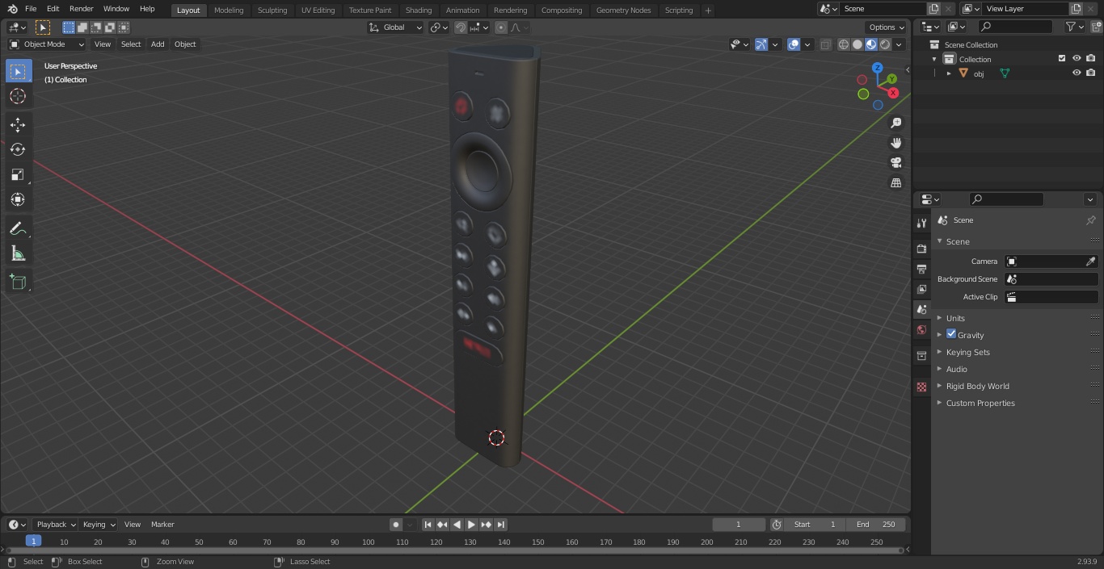Open the Playback dropdown
Viewport: 1104px width, 569px height.
pyautogui.click(x=55, y=525)
